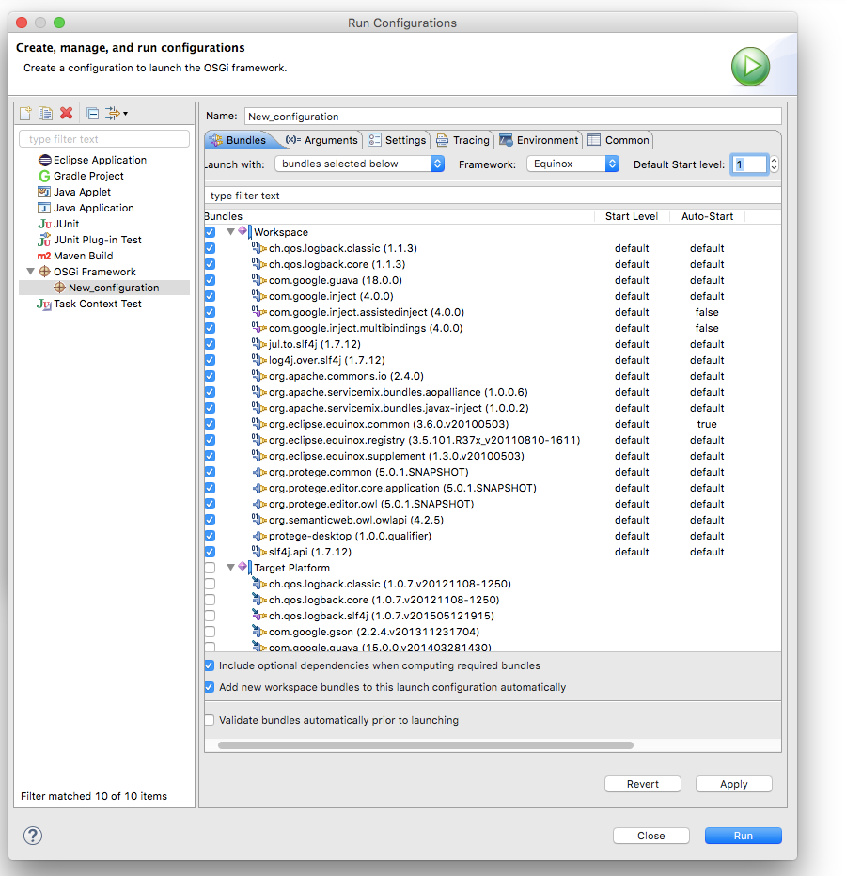Image resolution: width=846 pixels, height=876 pixels.
Task: Collapse the Target Platform bundles group
Action: tap(230, 568)
